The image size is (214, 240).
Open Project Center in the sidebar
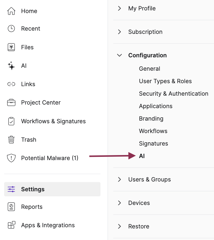coord(41,102)
